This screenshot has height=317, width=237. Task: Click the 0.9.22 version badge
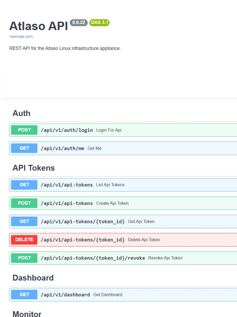[79, 22]
